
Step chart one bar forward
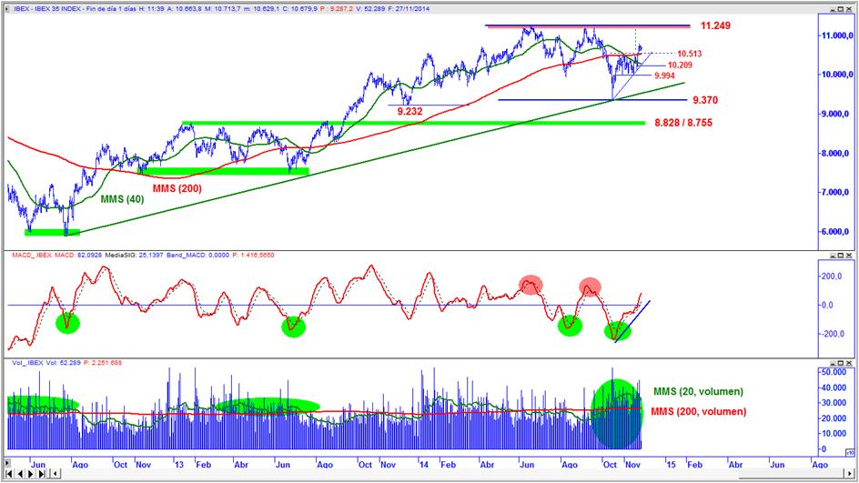point(31,474)
